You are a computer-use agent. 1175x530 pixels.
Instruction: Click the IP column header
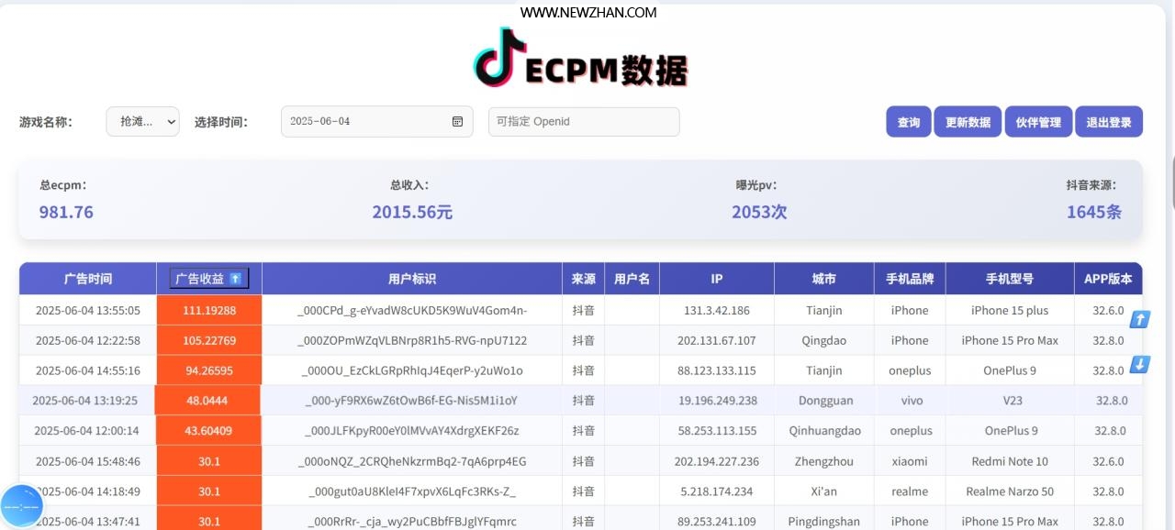click(x=717, y=279)
